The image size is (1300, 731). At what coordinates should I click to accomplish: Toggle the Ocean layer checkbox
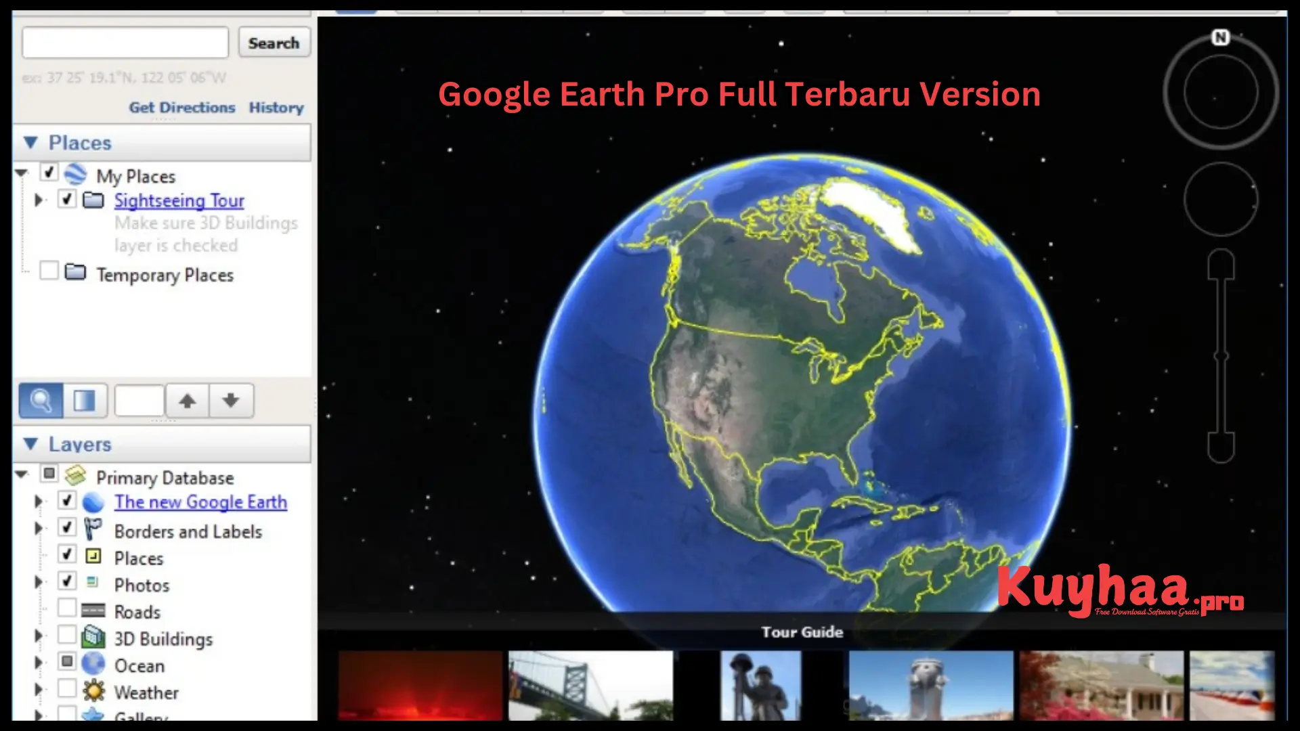tap(67, 661)
